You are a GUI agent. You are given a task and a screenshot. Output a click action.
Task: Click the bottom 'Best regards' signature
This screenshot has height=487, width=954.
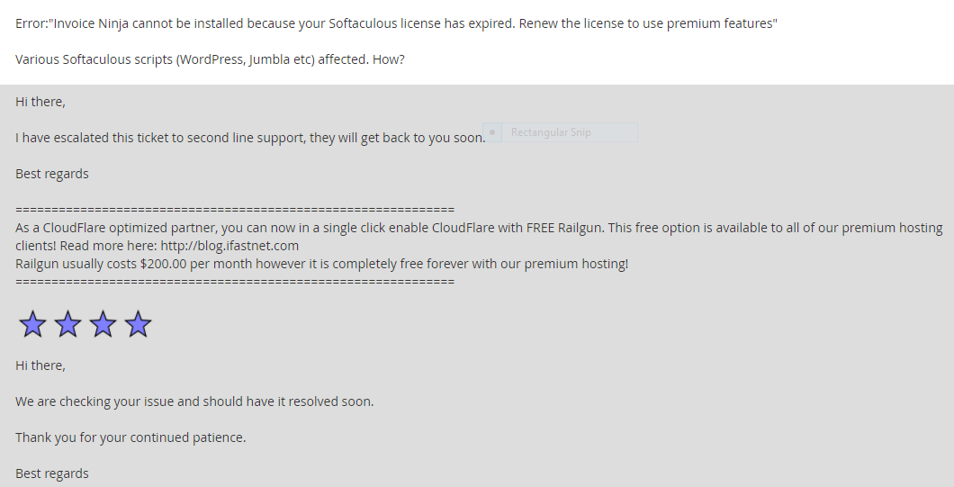click(51, 473)
